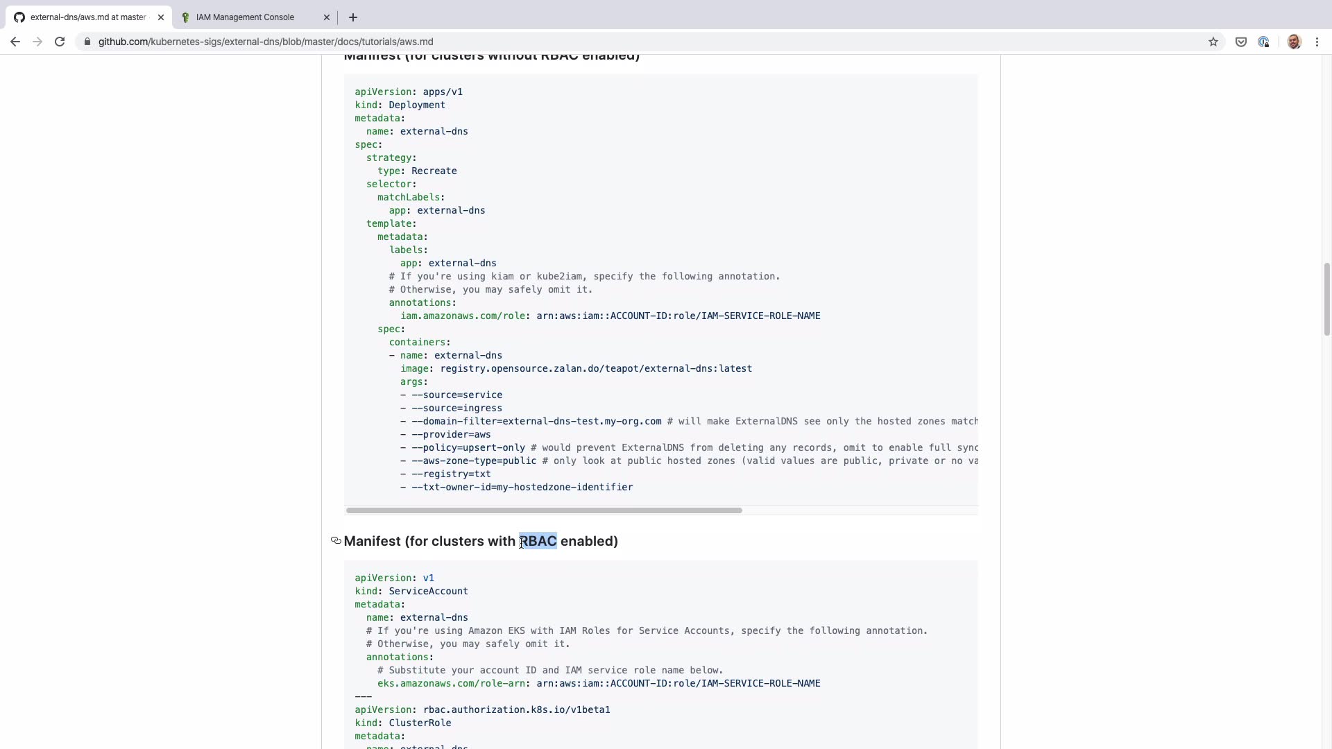Save page with the Pocket extension icon
The image size is (1332, 749).
coord(1241,42)
